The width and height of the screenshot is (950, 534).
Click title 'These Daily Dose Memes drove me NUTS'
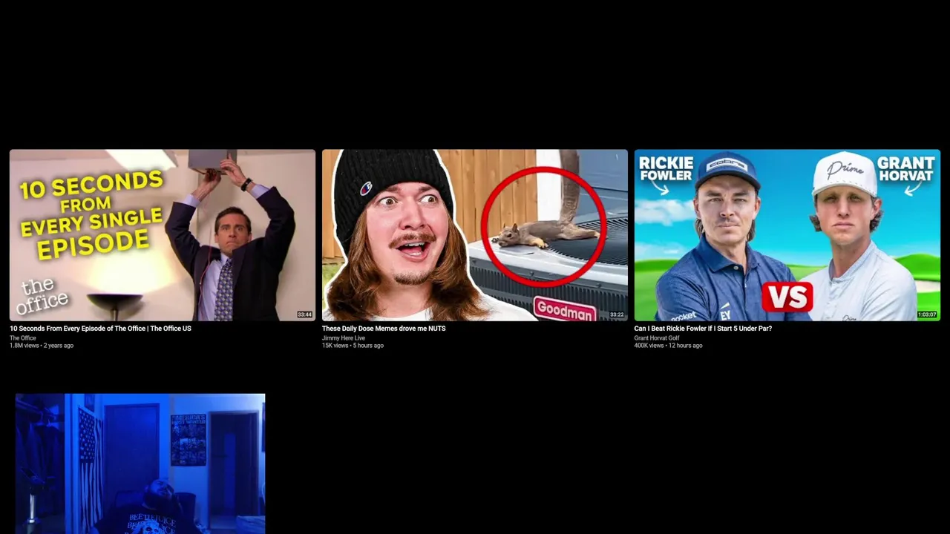[384, 329]
